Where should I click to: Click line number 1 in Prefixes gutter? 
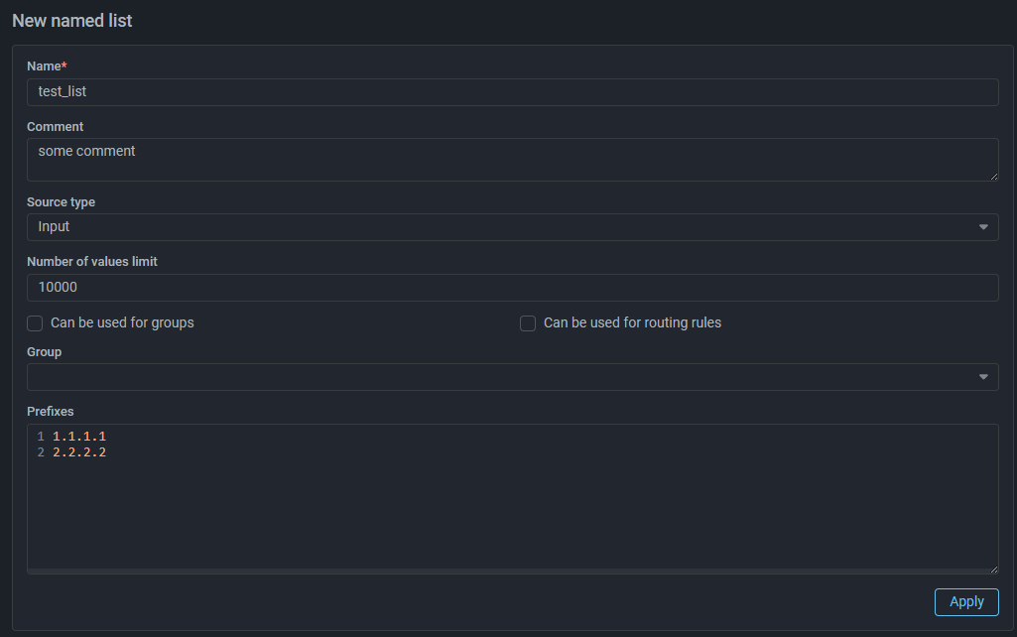[x=41, y=437]
